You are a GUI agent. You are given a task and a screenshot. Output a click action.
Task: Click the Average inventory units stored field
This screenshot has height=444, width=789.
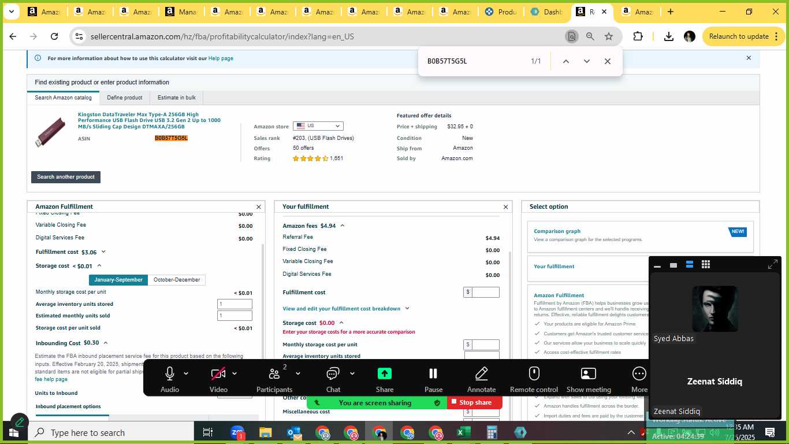point(235,304)
